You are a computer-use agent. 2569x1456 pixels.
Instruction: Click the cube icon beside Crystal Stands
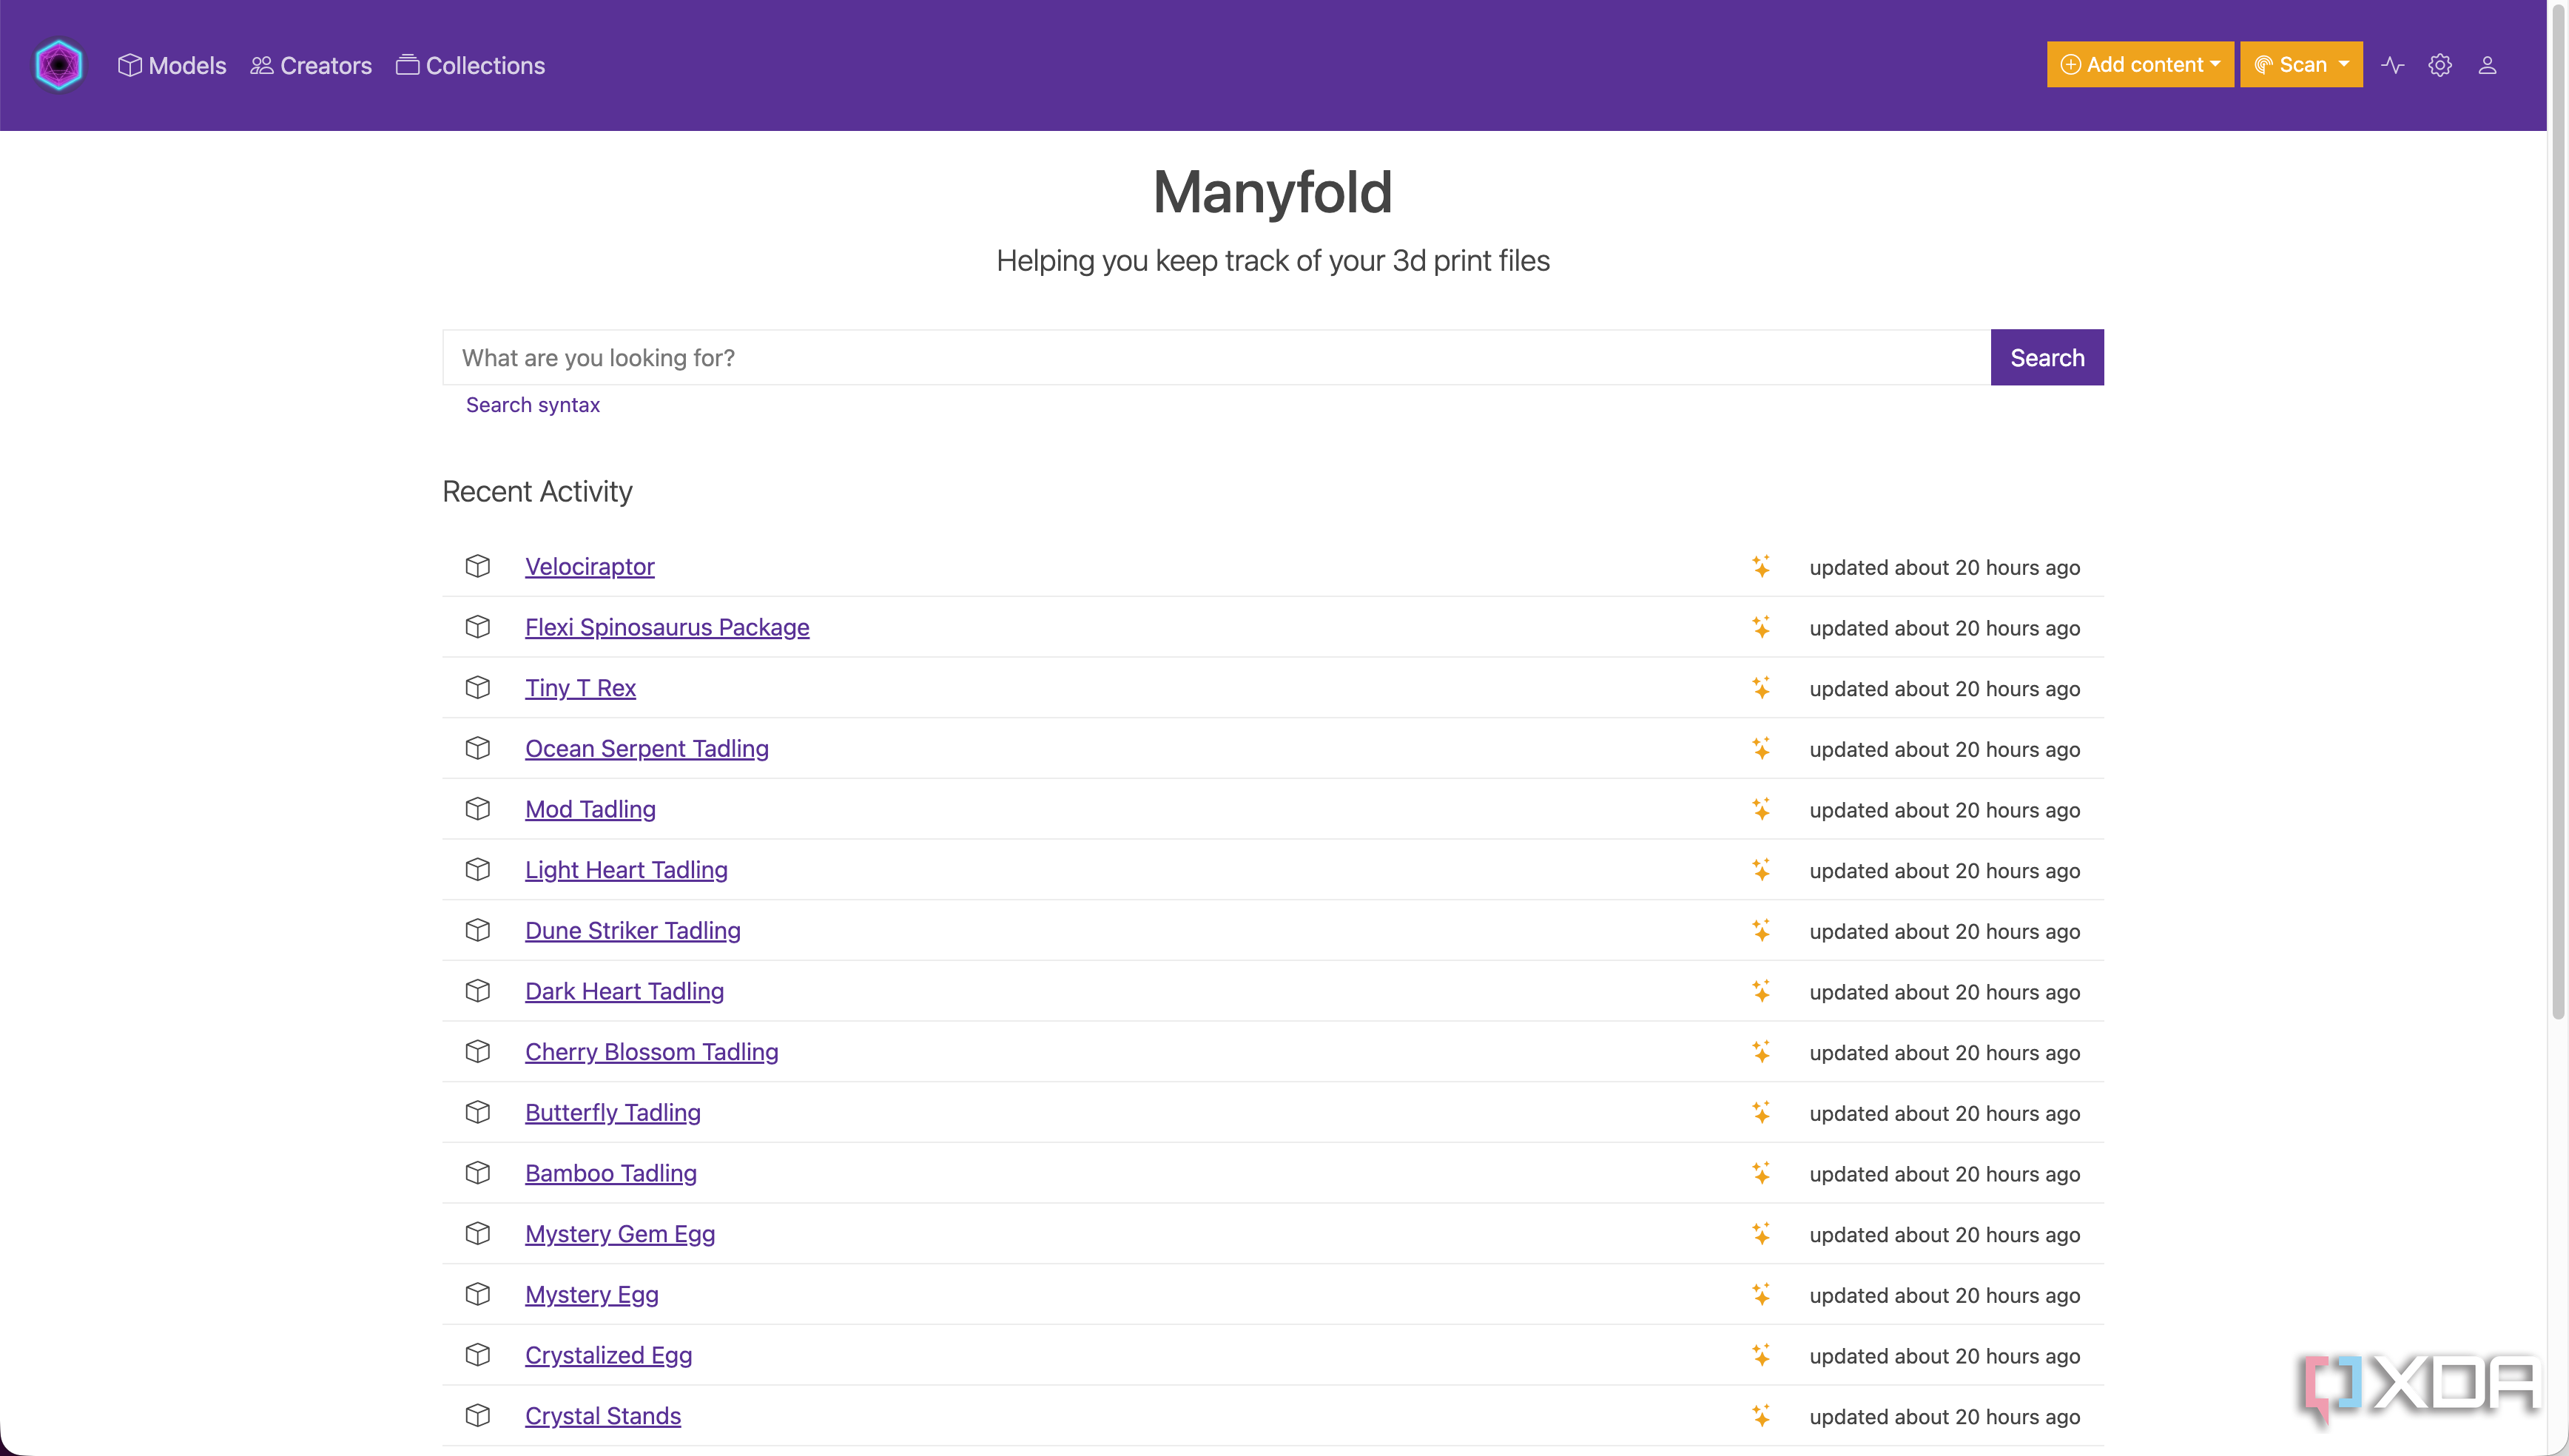tap(478, 1416)
